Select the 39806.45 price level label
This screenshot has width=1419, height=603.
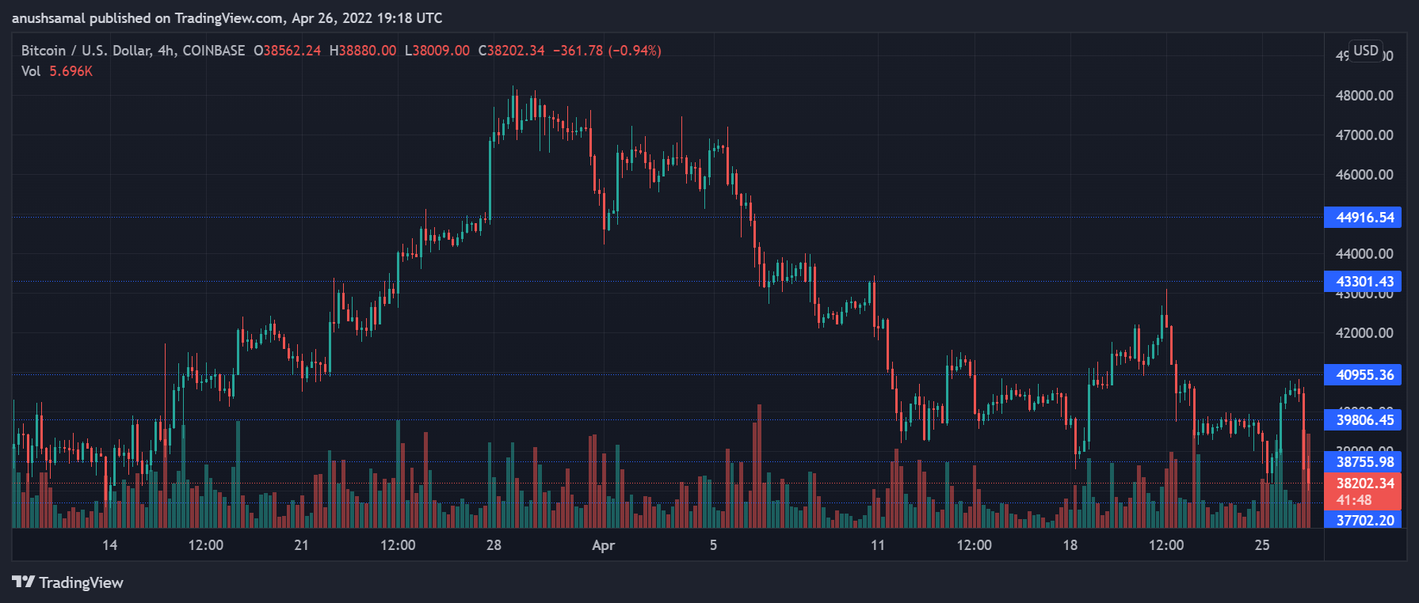tap(1364, 420)
